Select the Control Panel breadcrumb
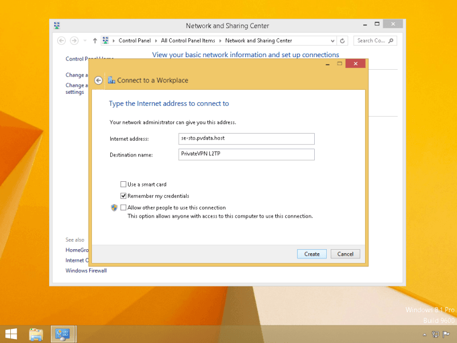457x343 pixels. (x=135, y=41)
